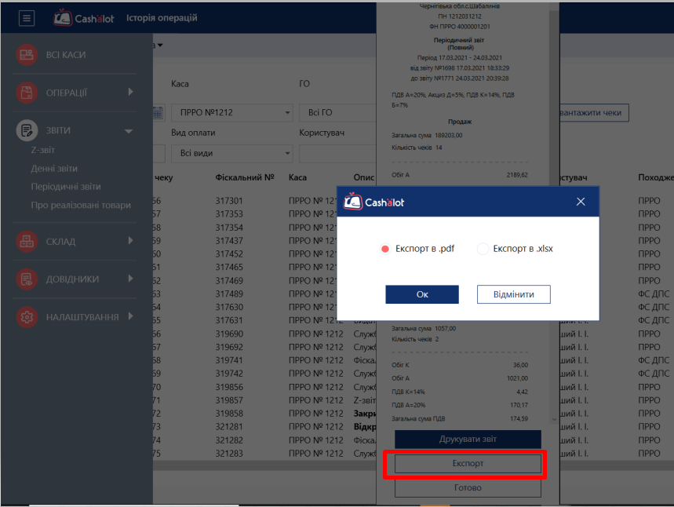This screenshot has width=674, height=507.
Task: Select fiscal number 319858 row
Action: 229,414
